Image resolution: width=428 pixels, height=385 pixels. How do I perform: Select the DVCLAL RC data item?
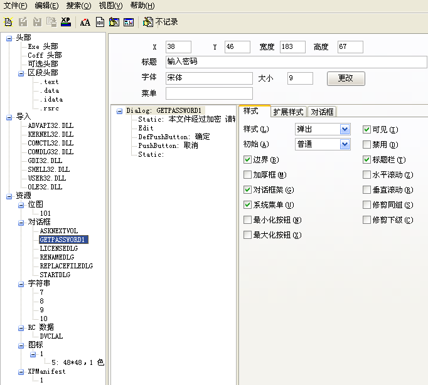pos(51,336)
